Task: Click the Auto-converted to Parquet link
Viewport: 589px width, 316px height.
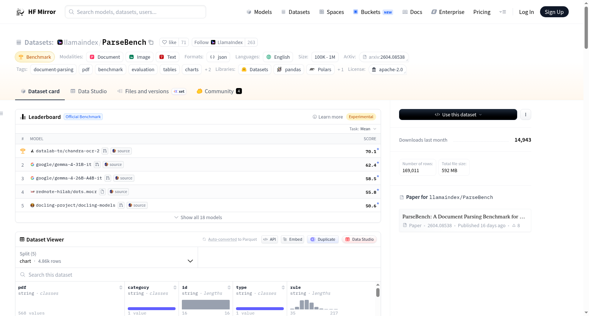Action: point(230,239)
